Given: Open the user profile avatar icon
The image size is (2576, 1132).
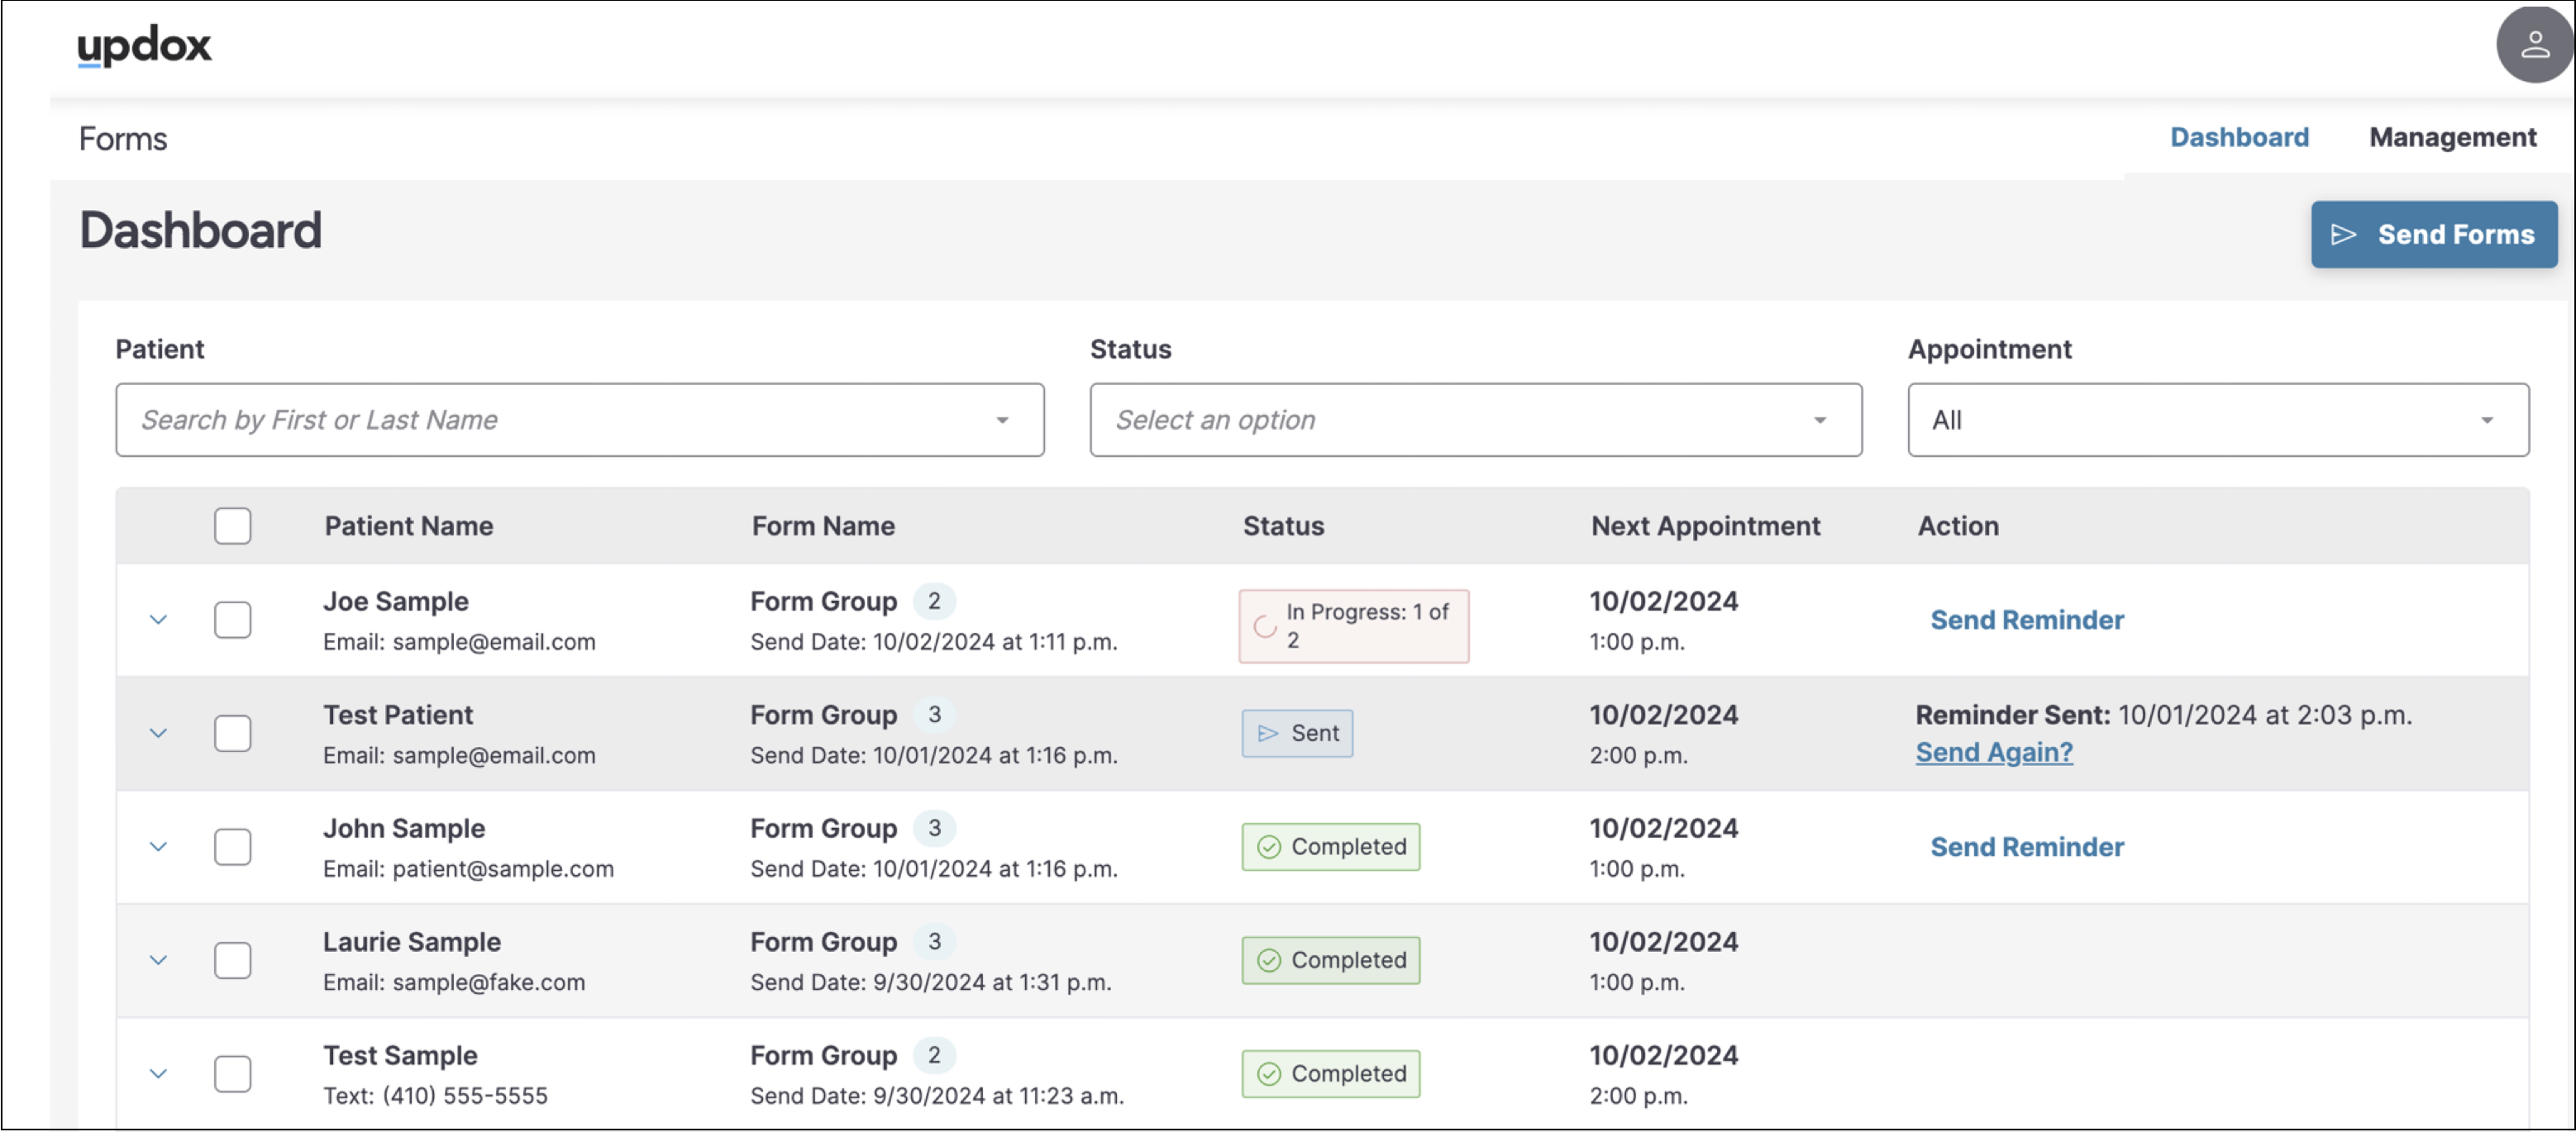Looking at the screenshot, I should (2532, 45).
